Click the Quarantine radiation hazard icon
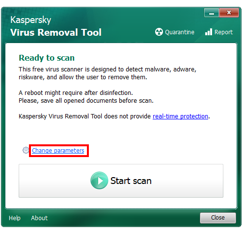The height and width of the screenshot is (228, 244). pos(159,32)
